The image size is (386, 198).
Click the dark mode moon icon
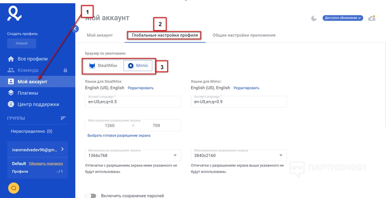tap(314, 18)
